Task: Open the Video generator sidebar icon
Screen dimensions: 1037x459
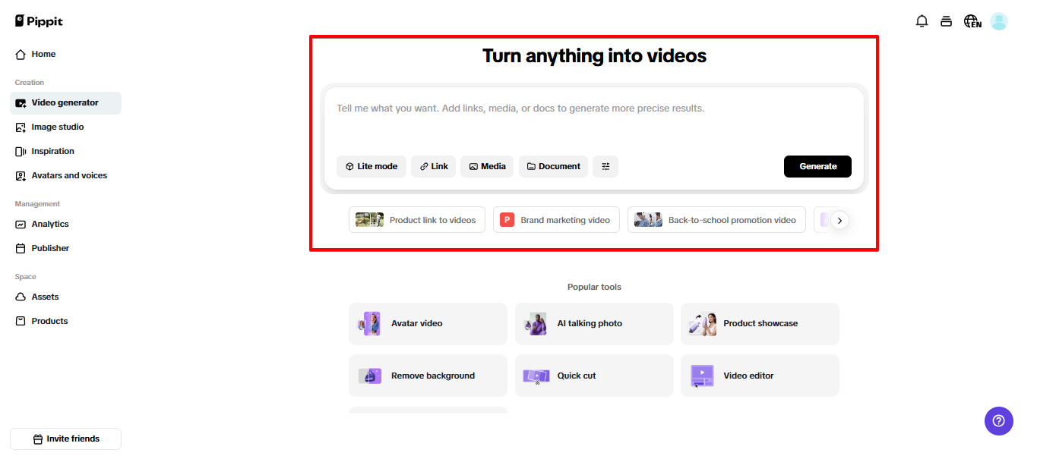Action: tap(19, 102)
